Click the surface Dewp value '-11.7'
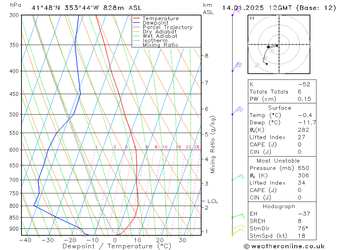Image resolution: width=341 pixels, height=250 pixels. coord(307,123)
